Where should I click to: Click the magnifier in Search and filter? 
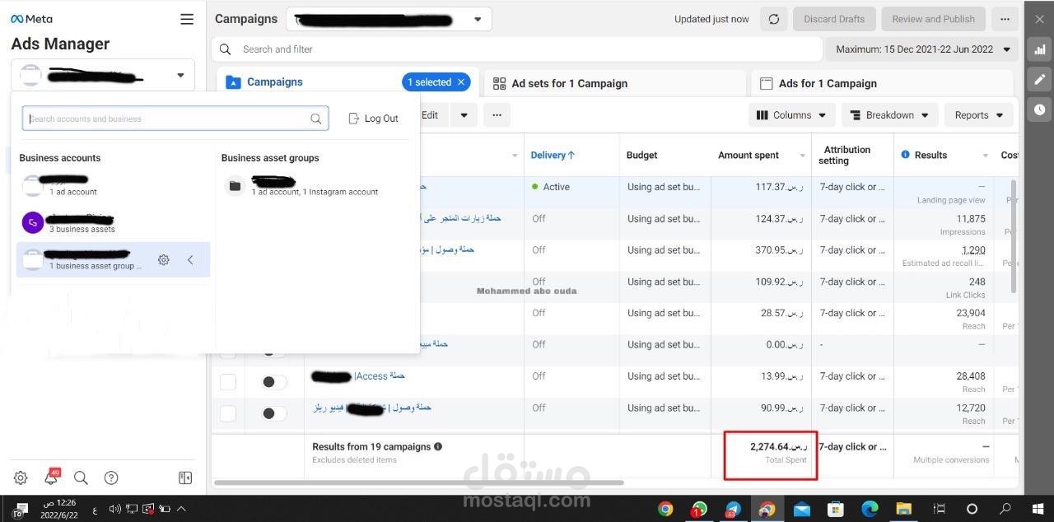coord(225,49)
